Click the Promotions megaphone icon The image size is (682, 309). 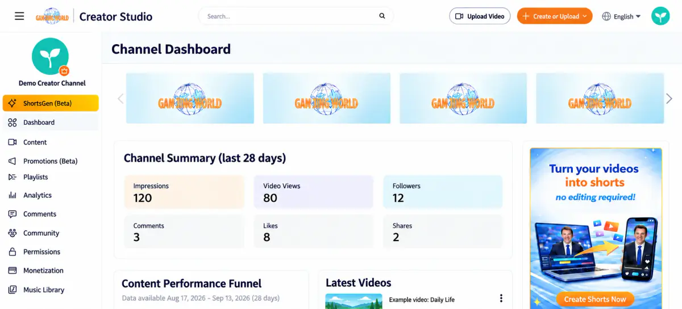click(13, 161)
